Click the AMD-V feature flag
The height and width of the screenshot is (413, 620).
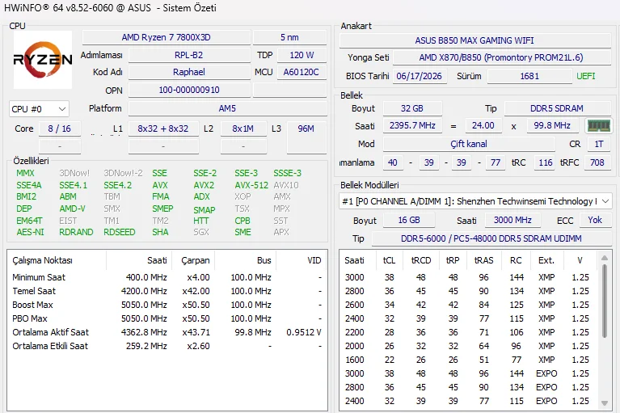73,209
